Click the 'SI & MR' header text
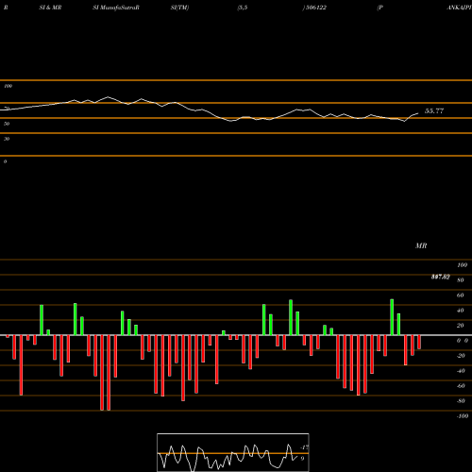Screen dimensions: 472x472 [50, 8]
